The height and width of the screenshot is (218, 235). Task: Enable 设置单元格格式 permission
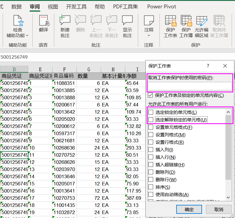click(151, 127)
